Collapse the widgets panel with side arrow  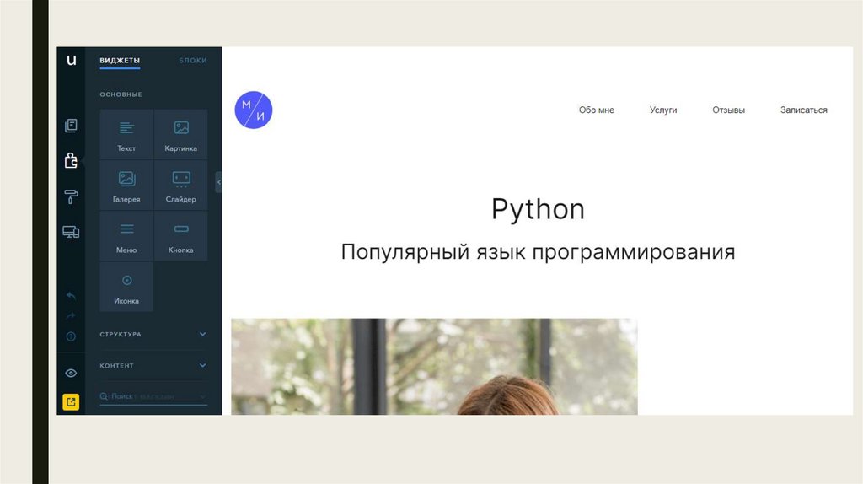218,182
